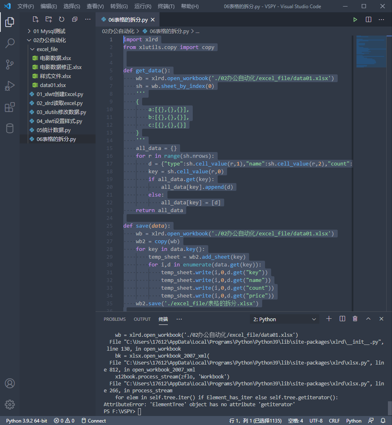
Task: Refresh the explorer file tree
Action: point(62,19)
